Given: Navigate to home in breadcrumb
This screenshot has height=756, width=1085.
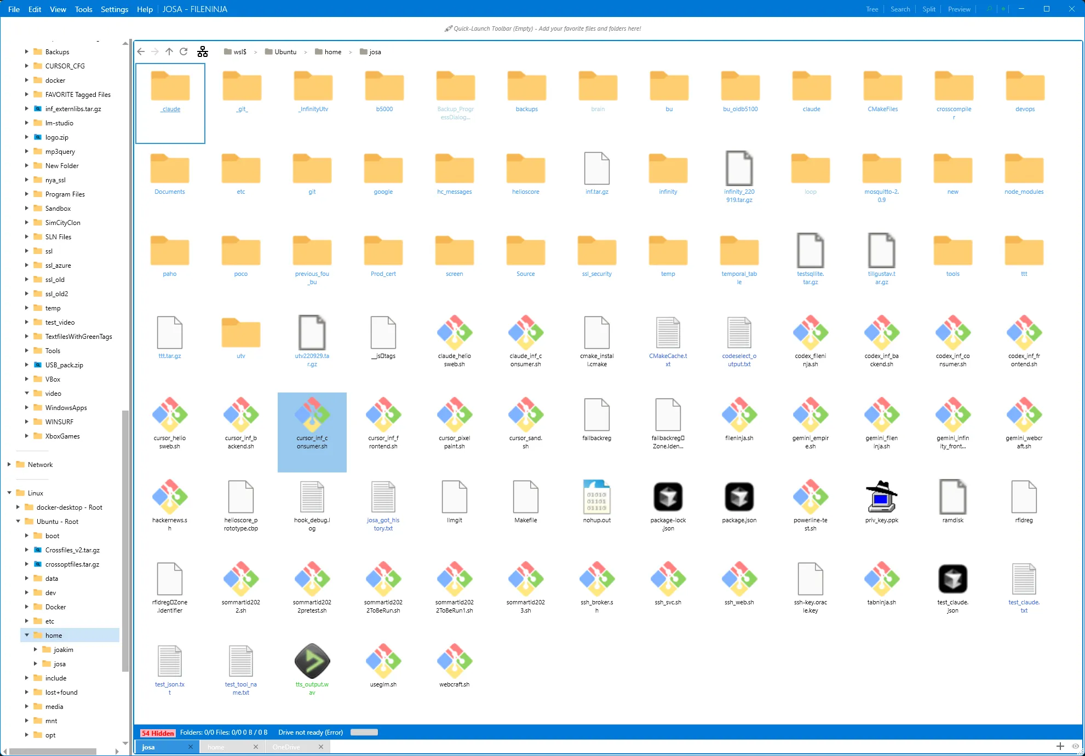Looking at the screenshot, I should click(x=328, y=51).
